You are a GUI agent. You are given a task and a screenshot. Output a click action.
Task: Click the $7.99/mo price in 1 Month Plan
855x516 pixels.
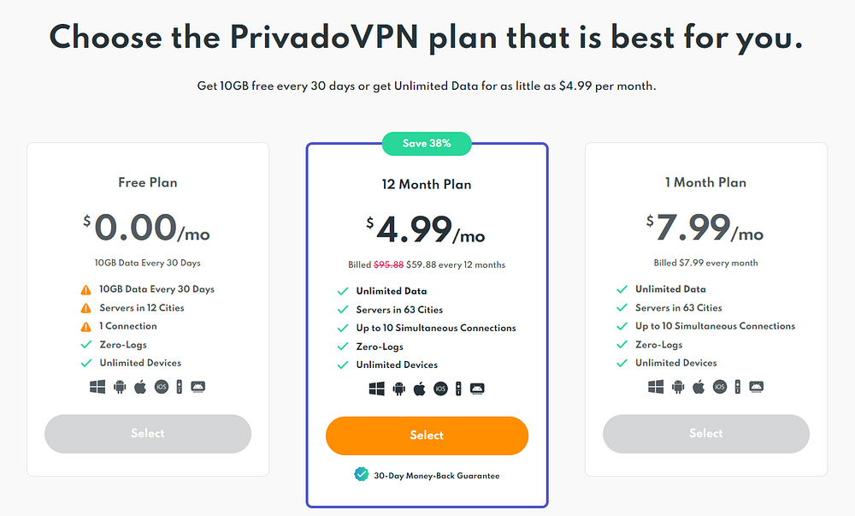point(705,228)
